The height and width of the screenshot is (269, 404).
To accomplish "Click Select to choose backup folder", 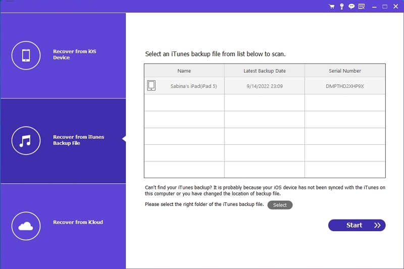I will coord(280,205).
